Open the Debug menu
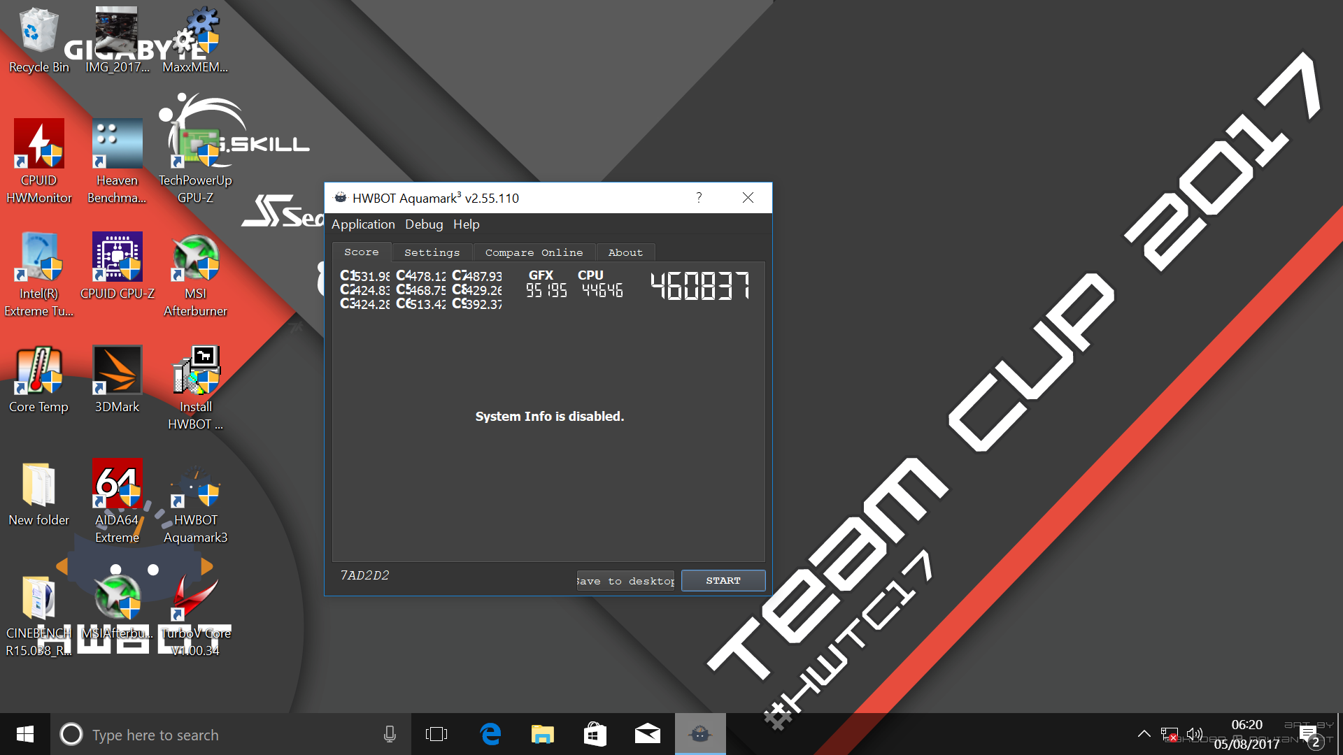Viewport: 1343px width, 755px height. click(424, 224)
